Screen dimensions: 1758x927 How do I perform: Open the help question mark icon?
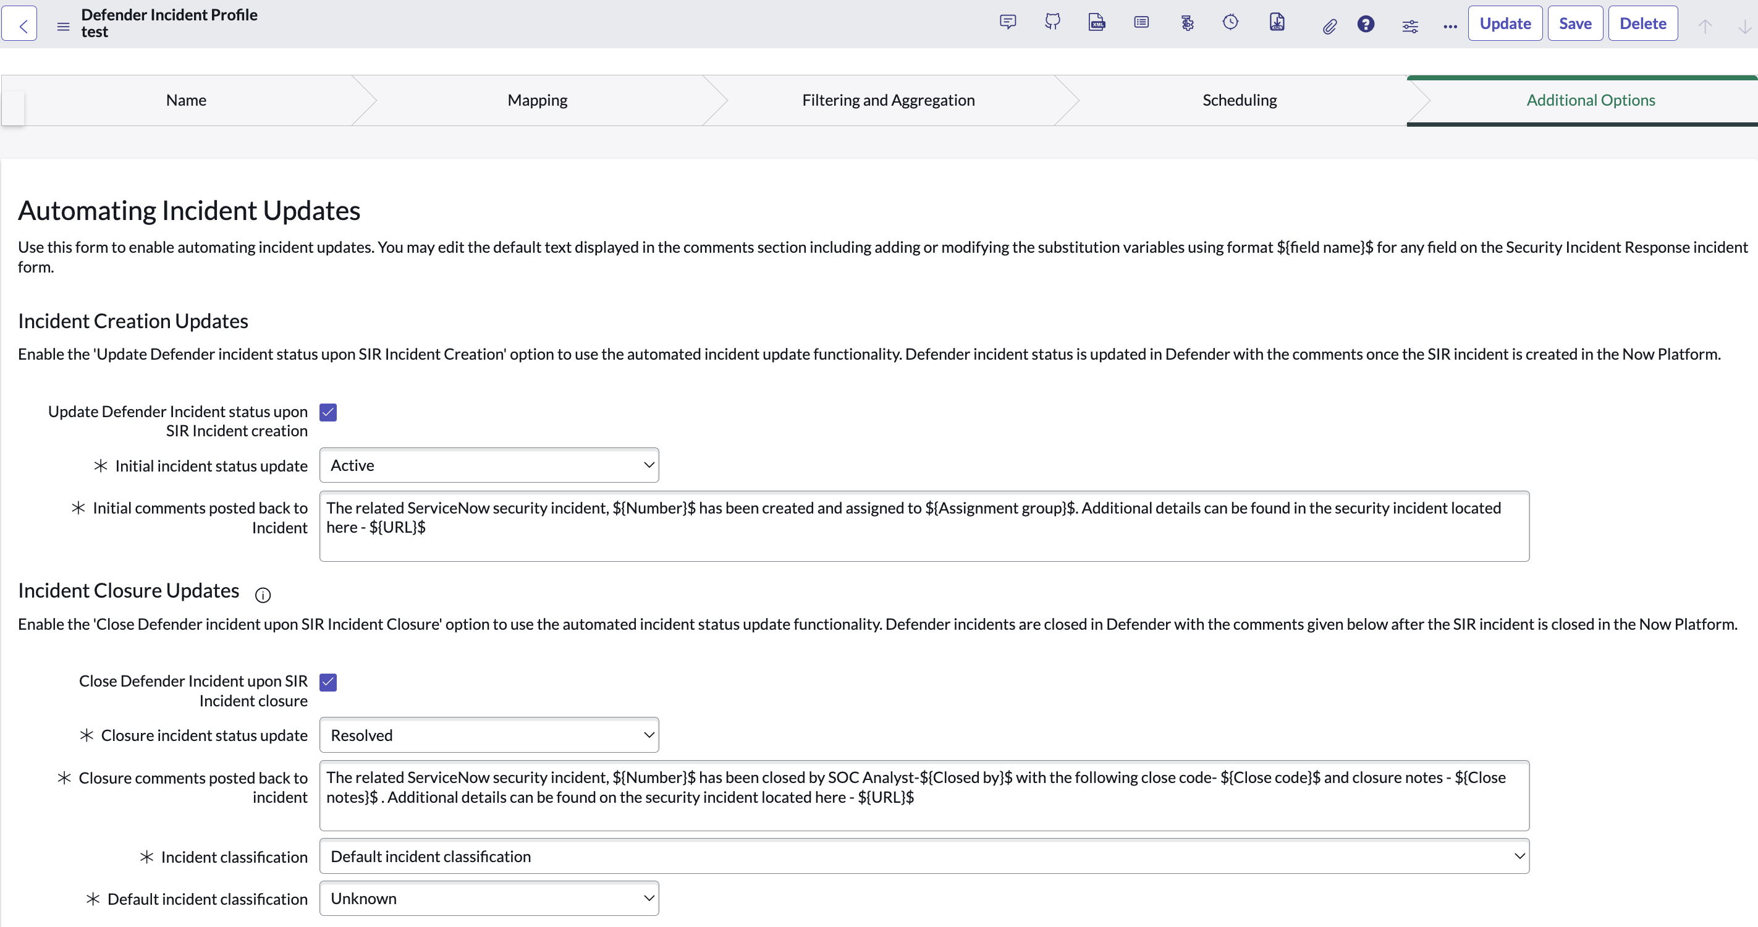[x=1366, y=25]
